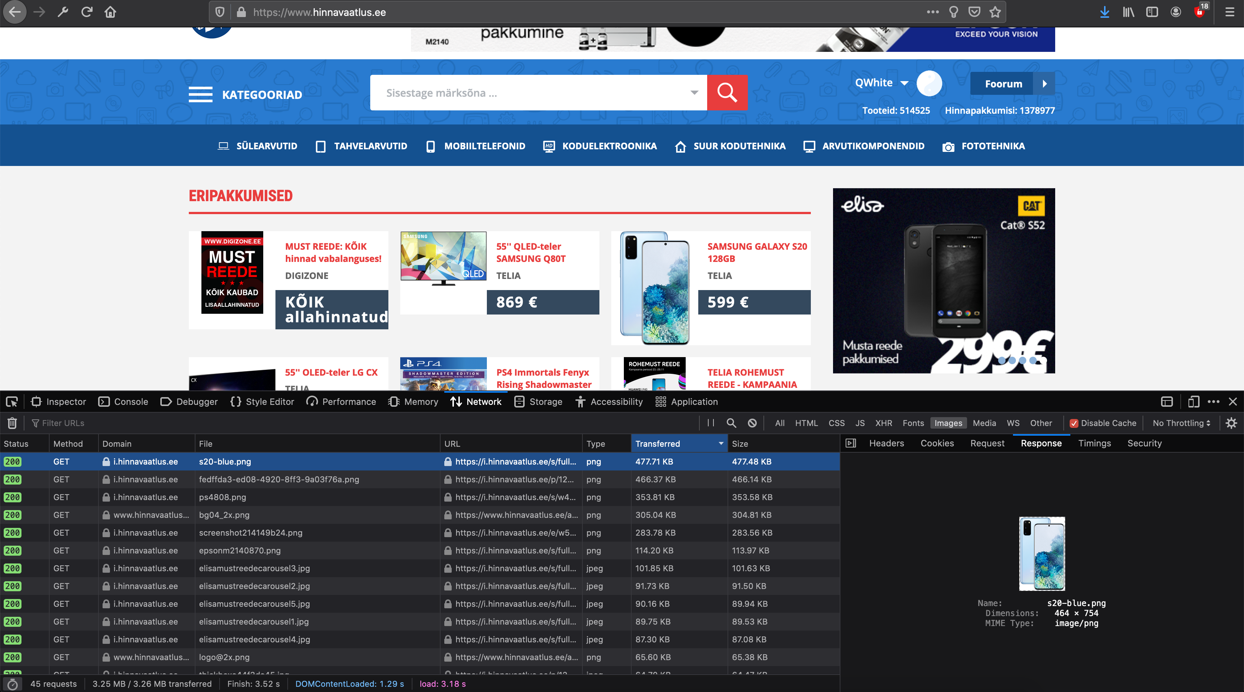Click the tracking protection shield icon
This screenshot has width=1244, height=692.
click(x=220, y=12)
